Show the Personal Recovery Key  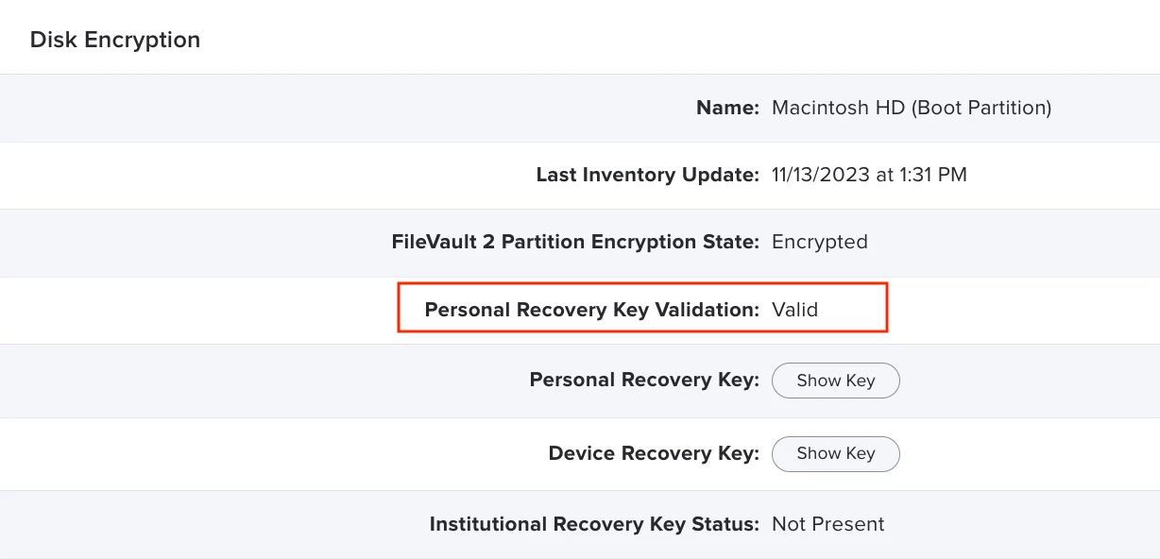tap(836, 381)
